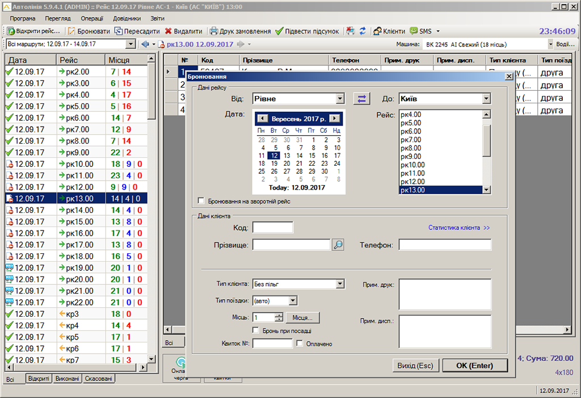581x398 pixels.
Task: Click the Водії... button
Action: pyautogui.click(x=566, y=44)
